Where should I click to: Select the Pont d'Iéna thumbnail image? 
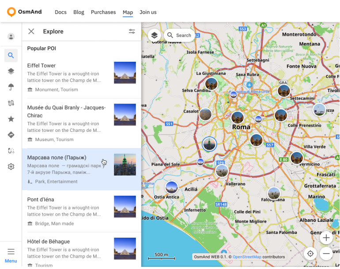pyautogui.click(x=125, y=207)
